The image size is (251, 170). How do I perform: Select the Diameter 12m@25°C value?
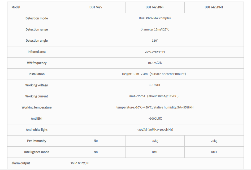pyautogui.click(x=155, y=29)
